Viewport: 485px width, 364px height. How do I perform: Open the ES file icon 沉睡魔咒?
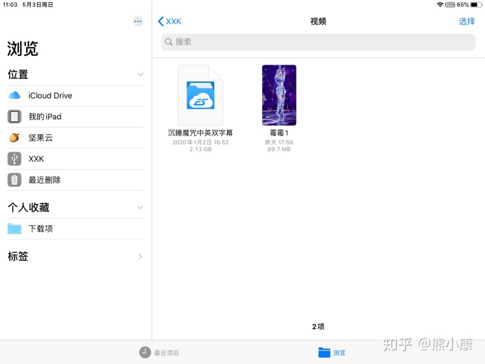[201, 95]
